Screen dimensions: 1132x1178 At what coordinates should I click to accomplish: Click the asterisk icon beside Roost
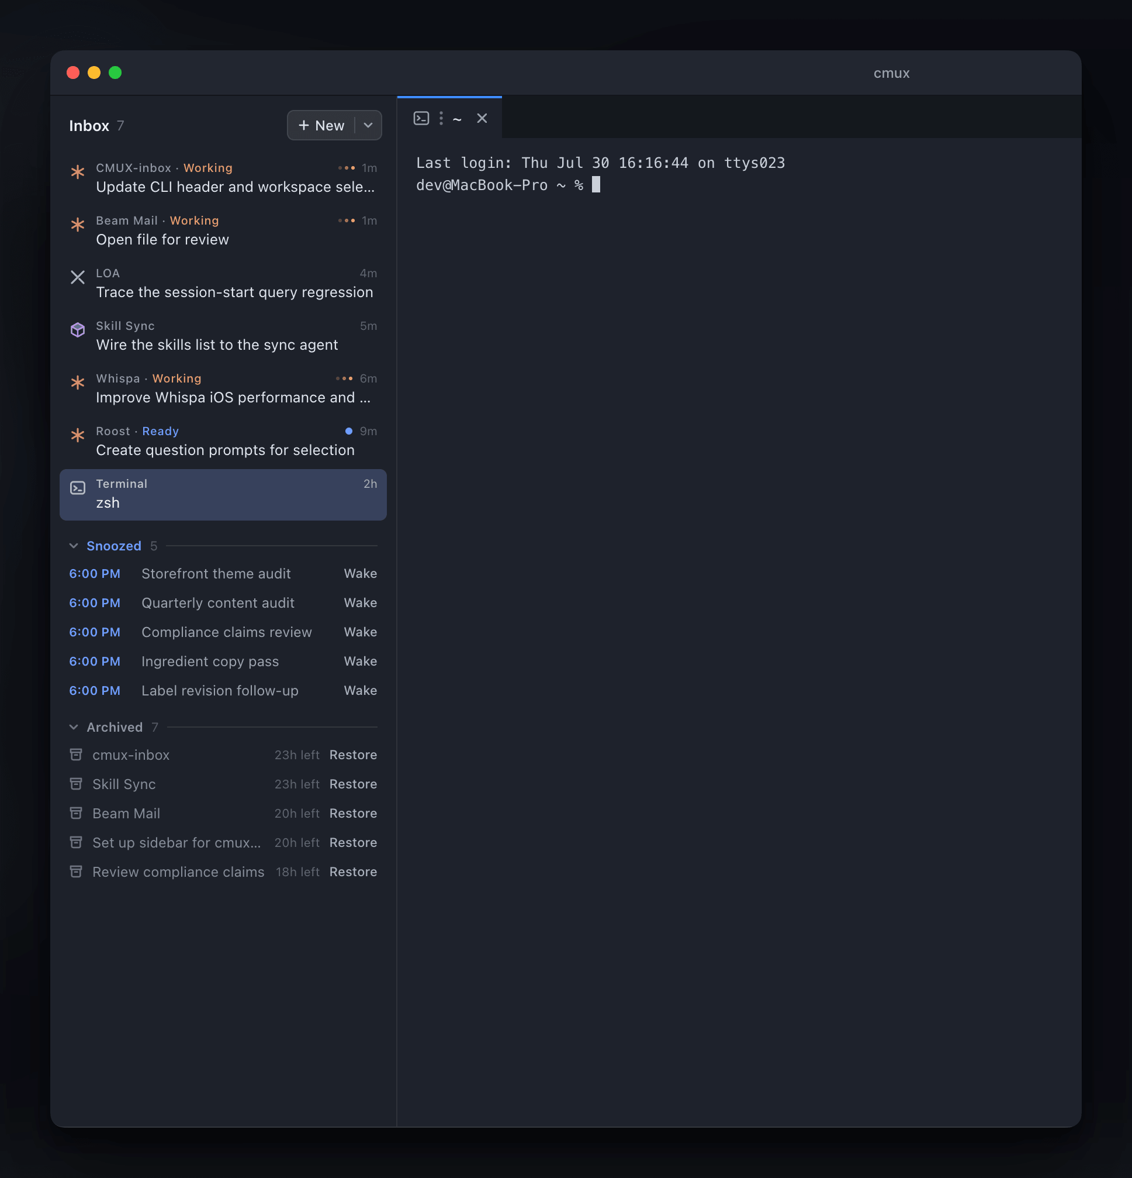point(78,435)
